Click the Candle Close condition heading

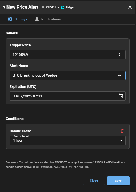coord(20,131)
